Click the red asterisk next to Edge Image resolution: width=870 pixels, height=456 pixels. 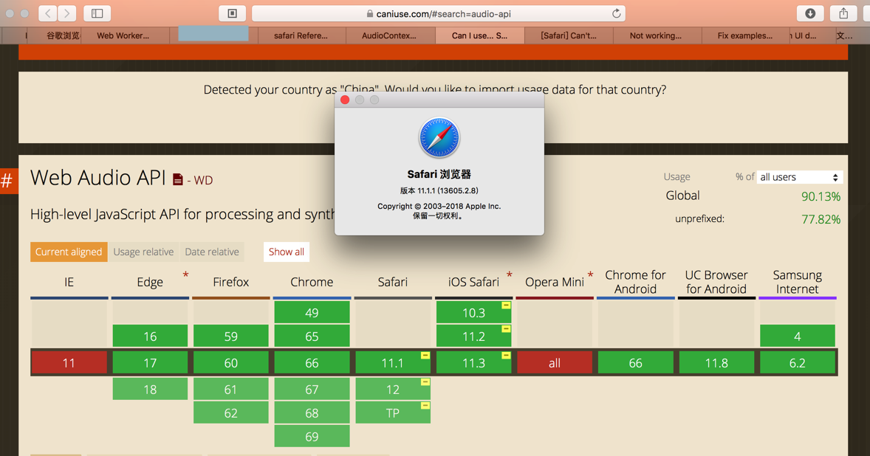[x=185, y=275]
